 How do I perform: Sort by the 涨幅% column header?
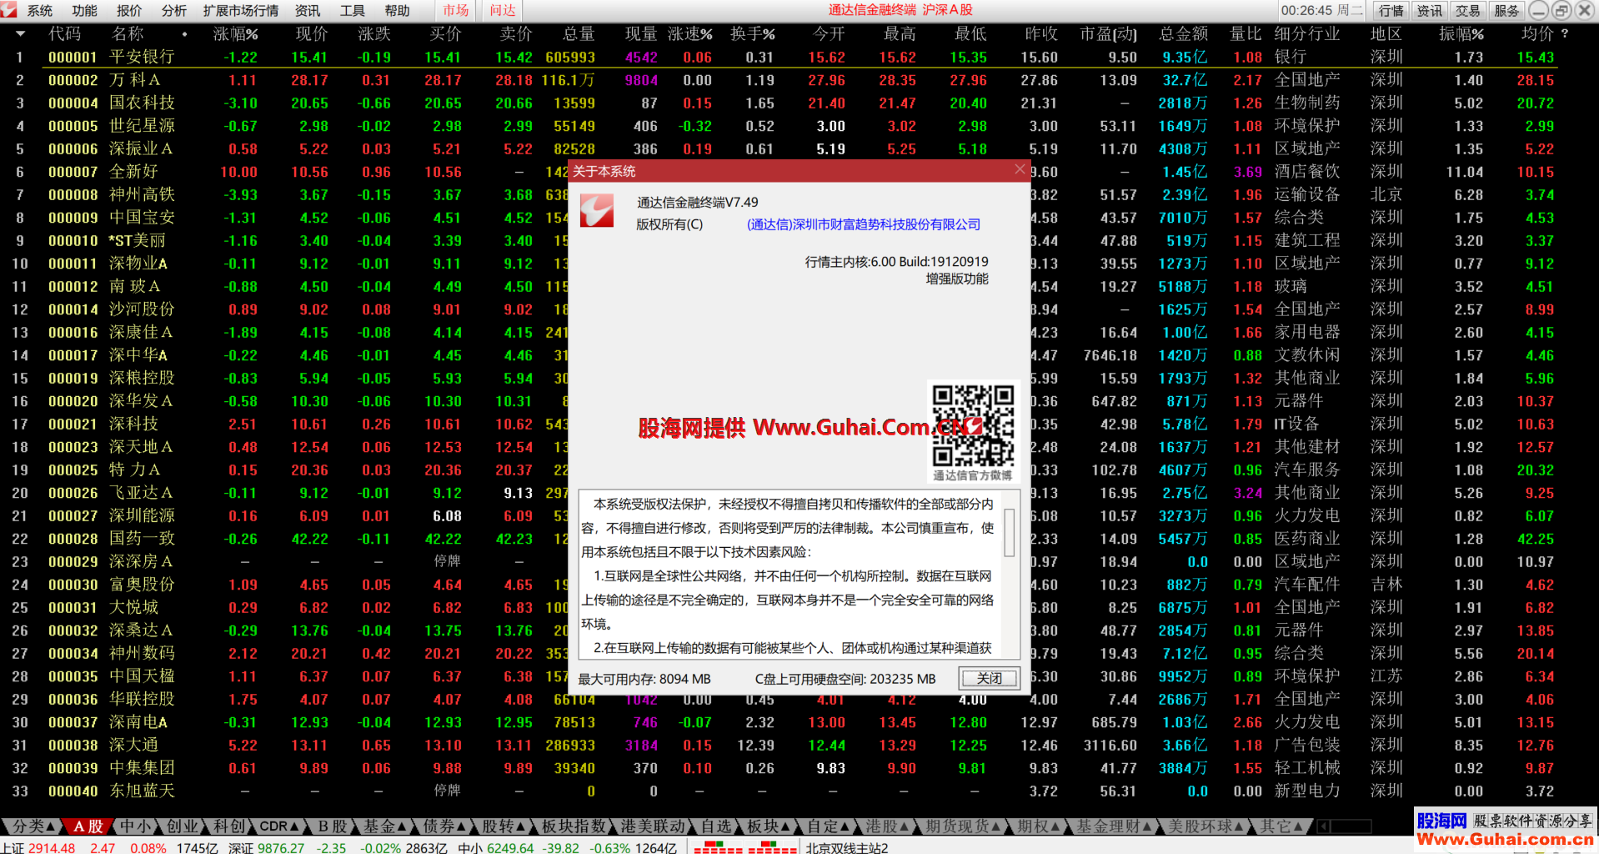click(x=235, y=34)
